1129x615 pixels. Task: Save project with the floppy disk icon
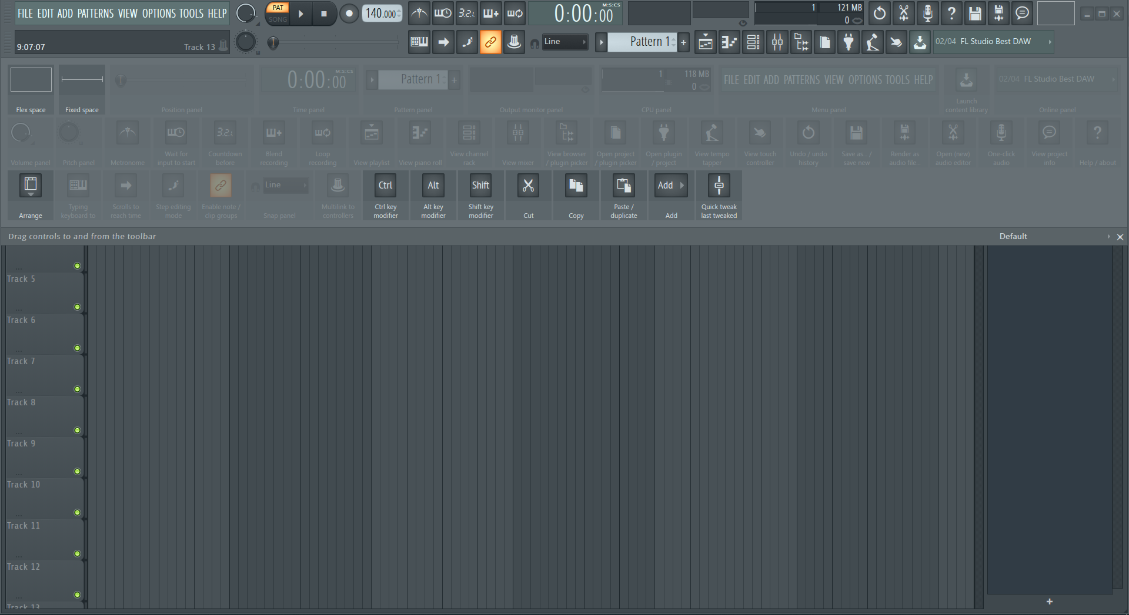(975, 14)
